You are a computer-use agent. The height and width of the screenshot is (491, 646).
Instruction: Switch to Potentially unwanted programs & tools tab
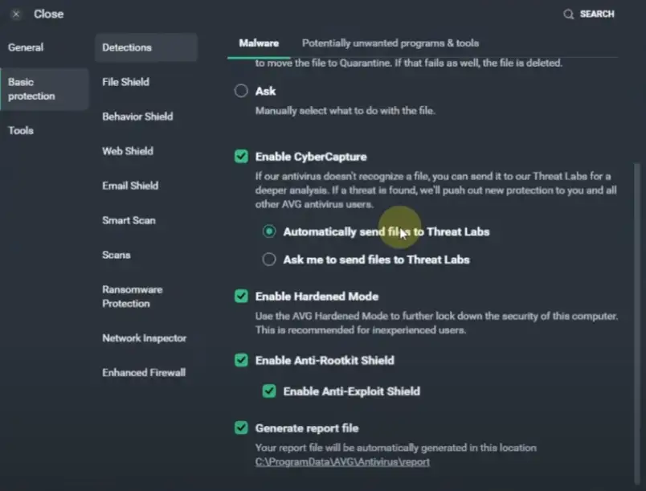390,43
